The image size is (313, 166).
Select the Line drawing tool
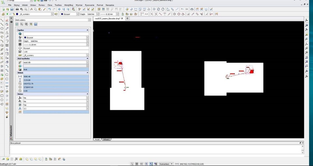tap(2, 20)
